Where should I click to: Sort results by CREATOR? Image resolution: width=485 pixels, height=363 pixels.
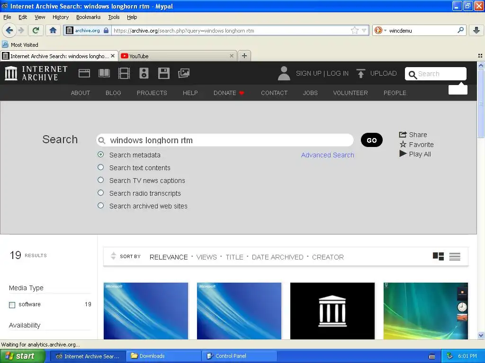[x=328, y=257]
